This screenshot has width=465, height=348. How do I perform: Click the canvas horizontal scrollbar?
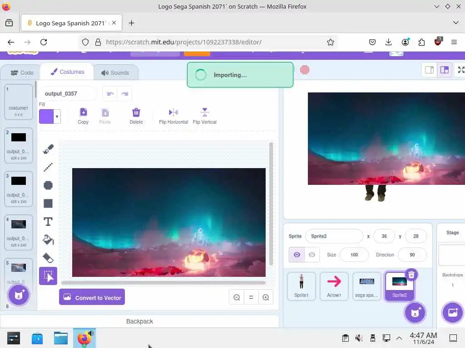pyautogui.click(x=163, y=283)
